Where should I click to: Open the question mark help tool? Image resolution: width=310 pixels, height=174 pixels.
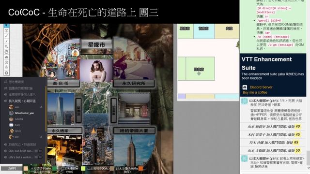click(x=6, y=73)
